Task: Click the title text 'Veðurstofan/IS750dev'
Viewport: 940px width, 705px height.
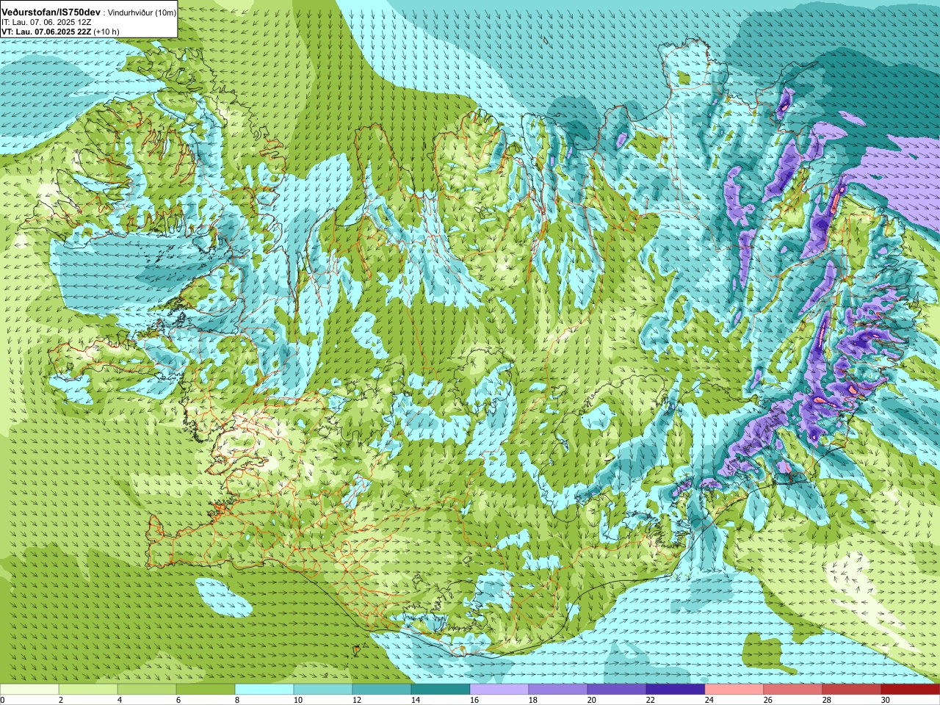Action: (51, 12)
